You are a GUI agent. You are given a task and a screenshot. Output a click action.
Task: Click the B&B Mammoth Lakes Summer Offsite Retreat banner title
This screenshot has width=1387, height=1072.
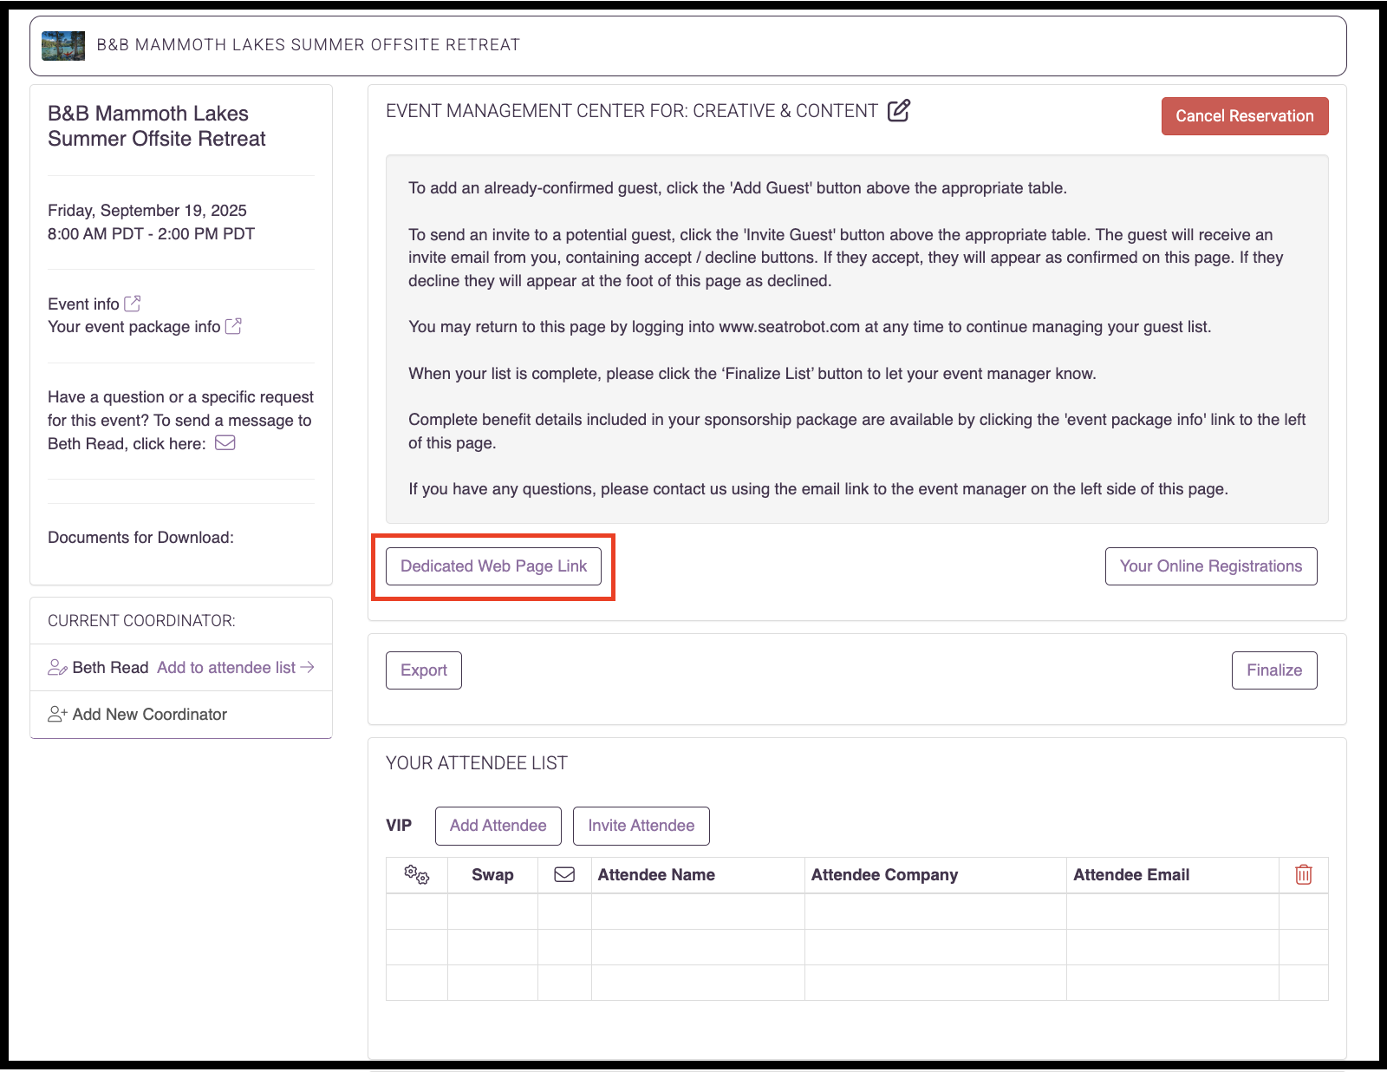(309, 45)
